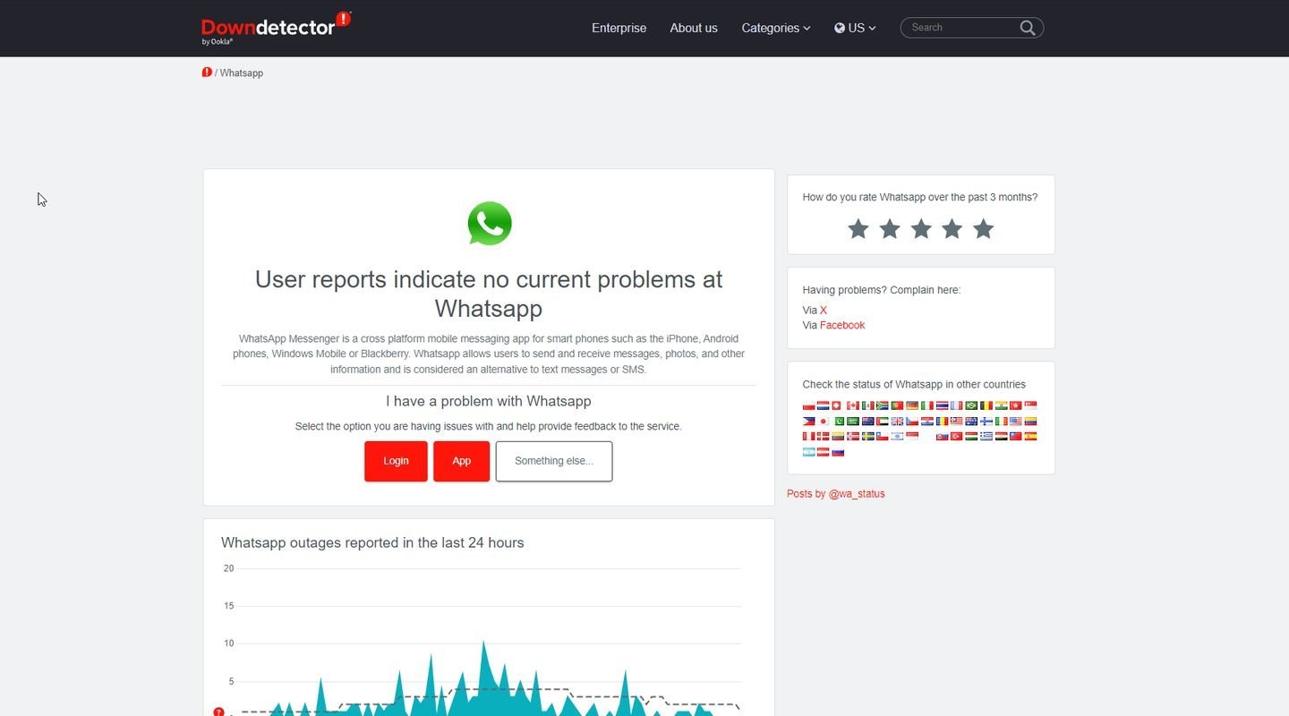Click the Whatsapp breadcrumb link
This screenshot has width=1289, height=716.
tap(242, 72)
